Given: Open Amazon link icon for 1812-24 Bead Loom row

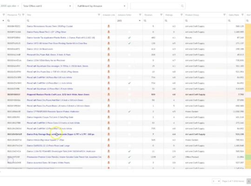Looking at the screenshot, I should point(109,49).
